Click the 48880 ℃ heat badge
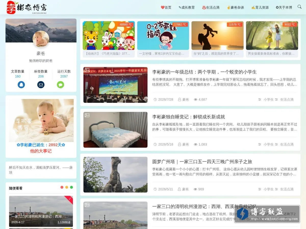The height and width of the screenshot is (229, 306). tap(126, 25)
